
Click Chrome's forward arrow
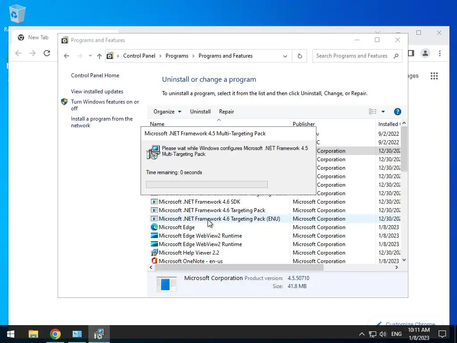coord(32,53)
